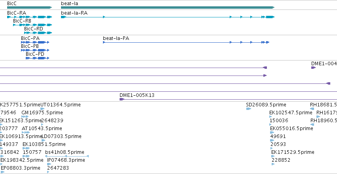The image size is (337, 174).
Task: Open the SD26089.5prime EST label
Action: pos(266,105)
